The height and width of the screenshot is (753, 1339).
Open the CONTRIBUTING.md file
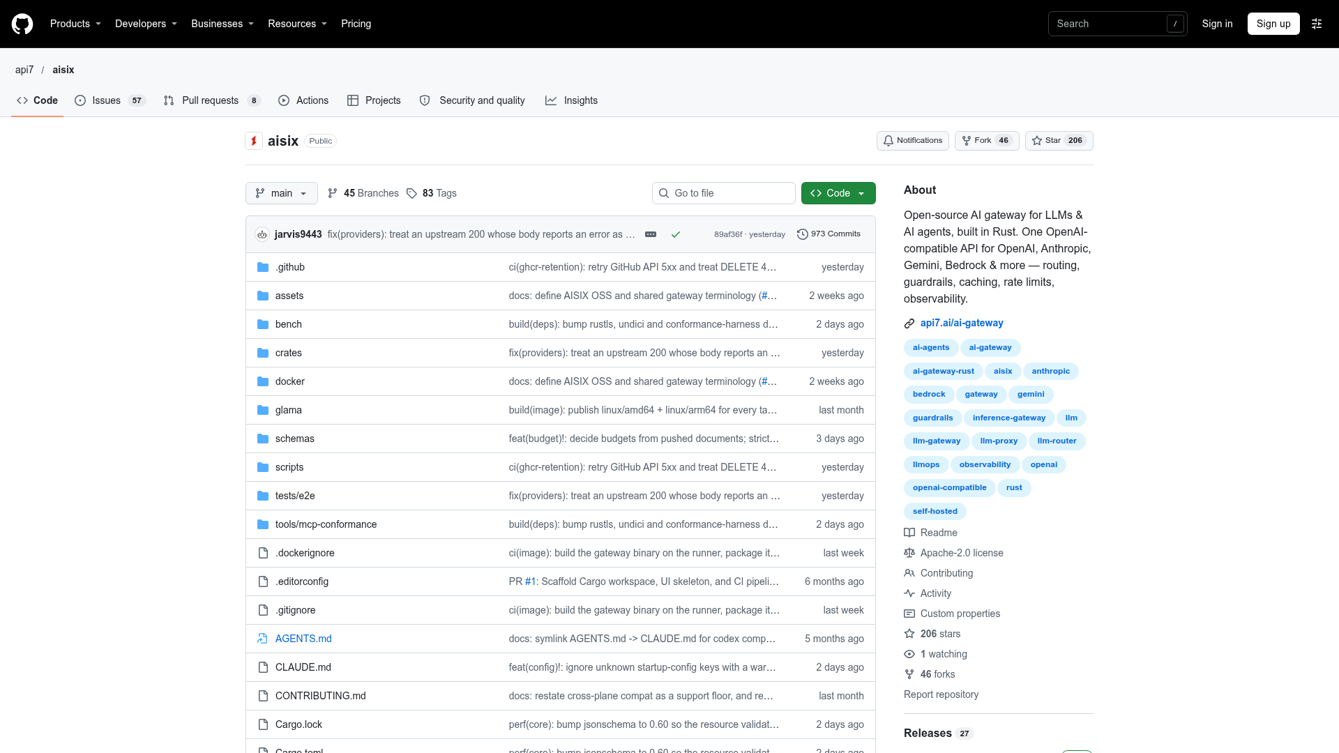point(321,696)
